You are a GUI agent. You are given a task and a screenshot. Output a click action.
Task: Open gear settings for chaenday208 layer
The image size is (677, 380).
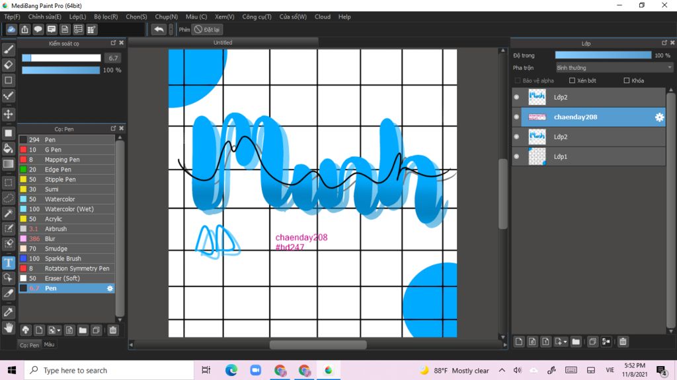pyautogui.click(x=659, y=117)
